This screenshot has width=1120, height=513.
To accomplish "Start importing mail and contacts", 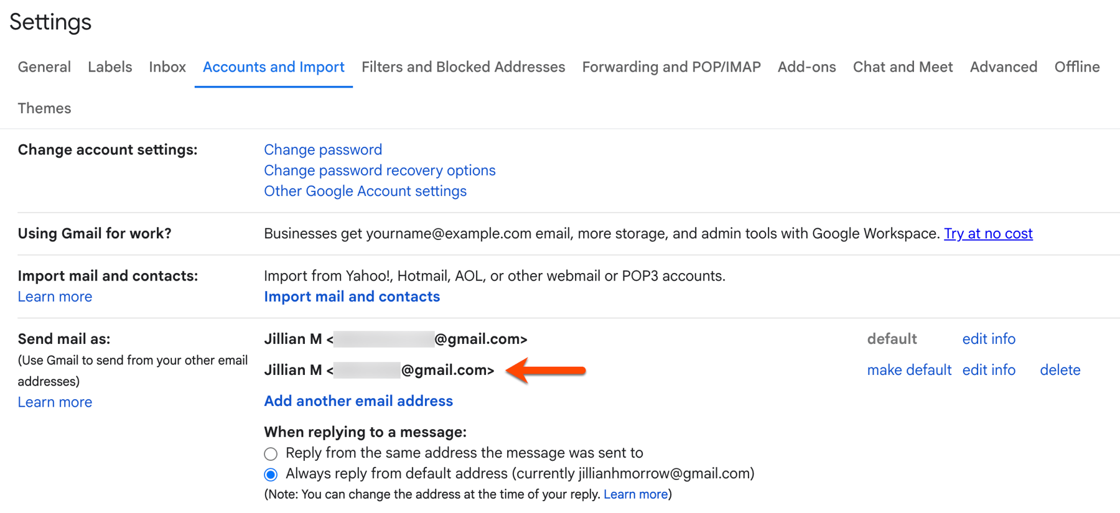I will (x=352, y=297).
